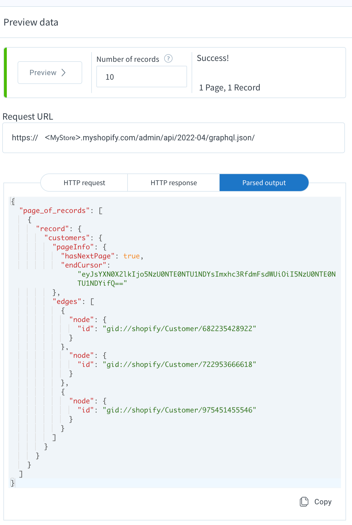Click customer ID 722953666618
Screen dimensions: 352x525
coord(179,364)
